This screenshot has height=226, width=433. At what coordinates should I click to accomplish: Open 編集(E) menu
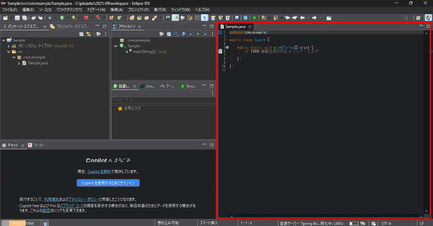coord(28,10)
